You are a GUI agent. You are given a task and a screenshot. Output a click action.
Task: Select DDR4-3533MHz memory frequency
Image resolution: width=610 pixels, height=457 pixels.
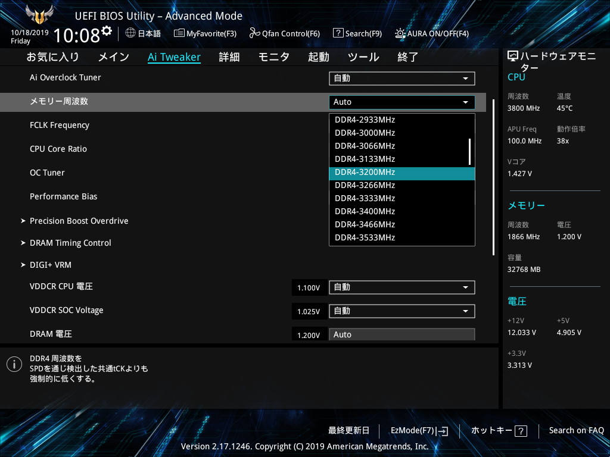point(402,238)
